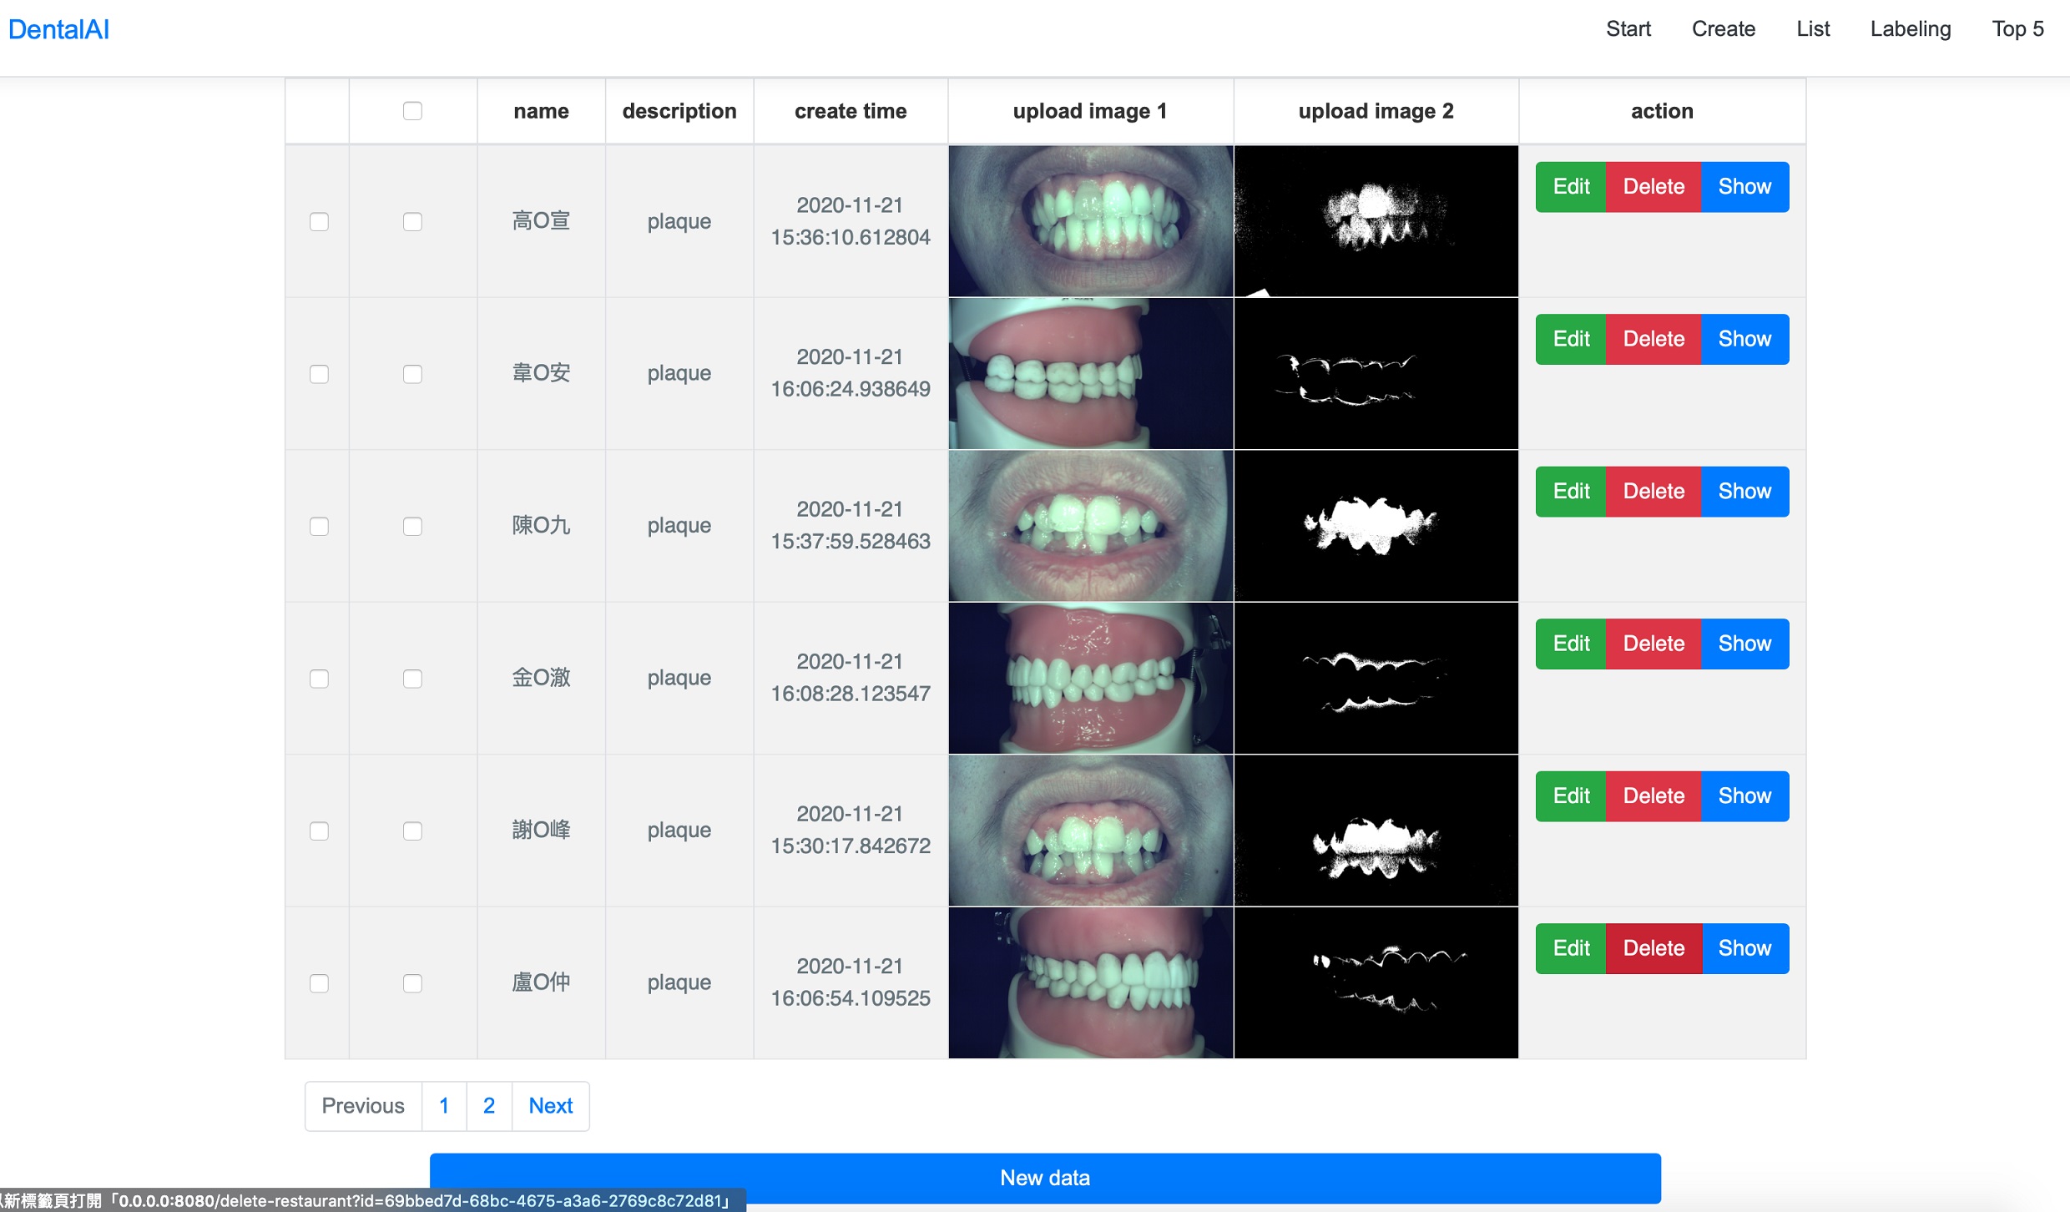Edit the 謝O峰 entry
This screenshot has height=1212, width=2070.
pos(1570,796)
